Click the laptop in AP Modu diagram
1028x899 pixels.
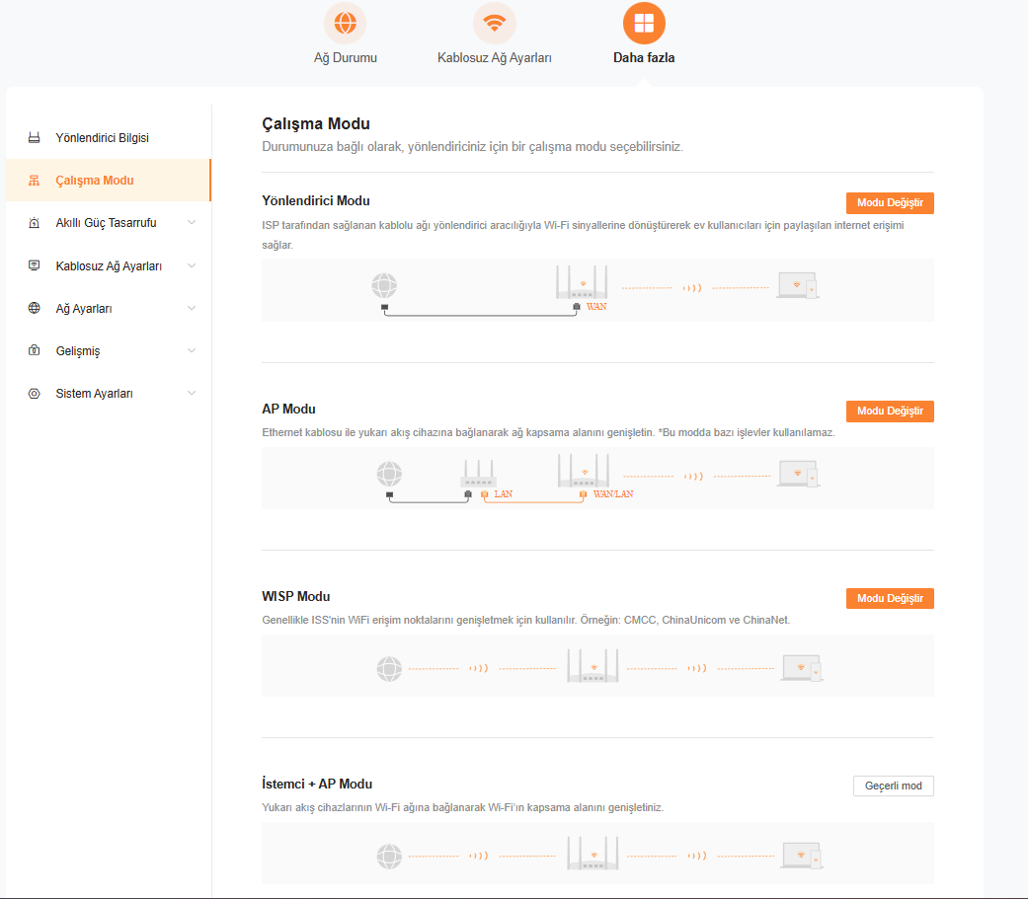[x=798, y=474]
